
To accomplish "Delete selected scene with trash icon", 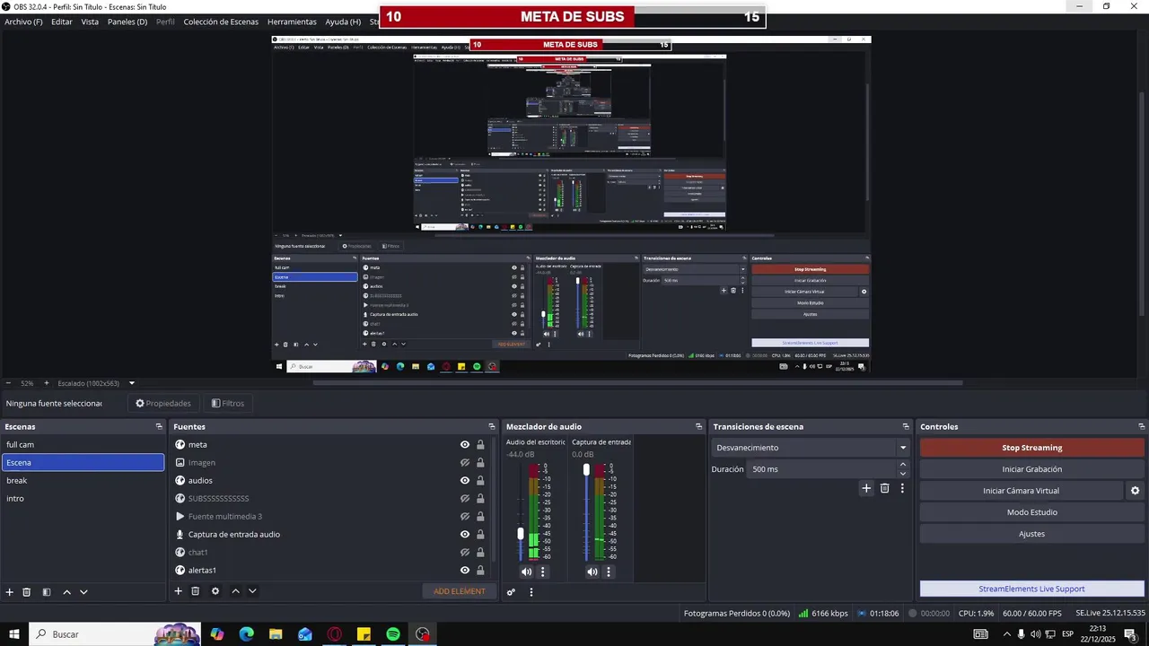I will point(27,592).
